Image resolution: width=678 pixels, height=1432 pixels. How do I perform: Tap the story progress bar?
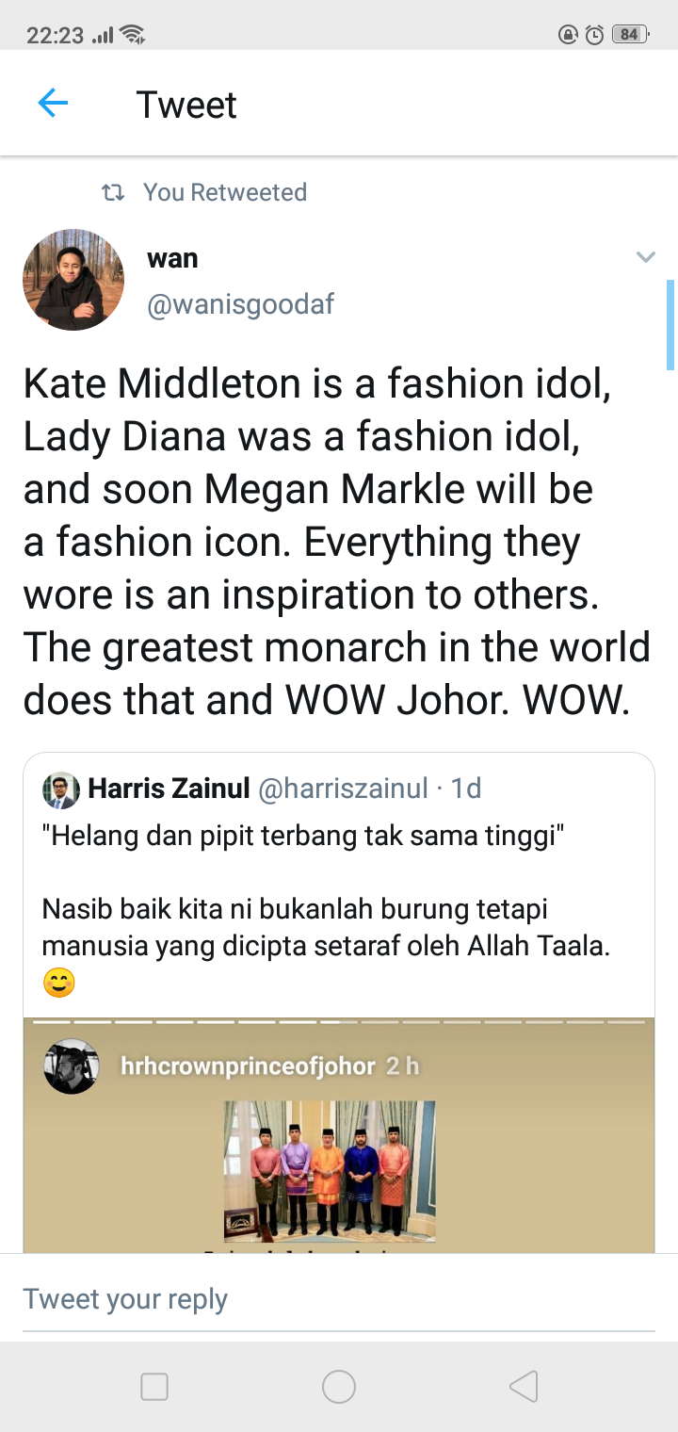click(x=339, y=1021)
